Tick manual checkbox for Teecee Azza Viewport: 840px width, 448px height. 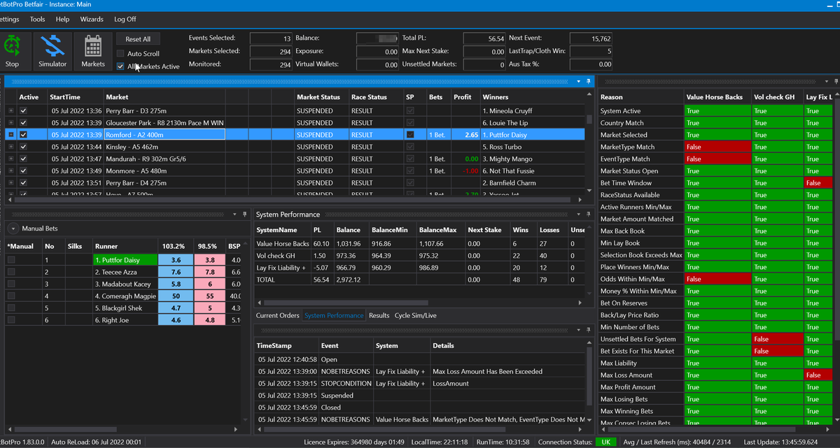click(11, 272)
